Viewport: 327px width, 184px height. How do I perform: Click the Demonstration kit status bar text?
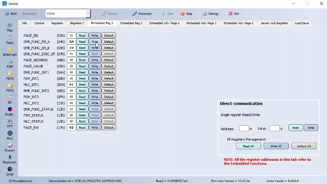point(85,181)
